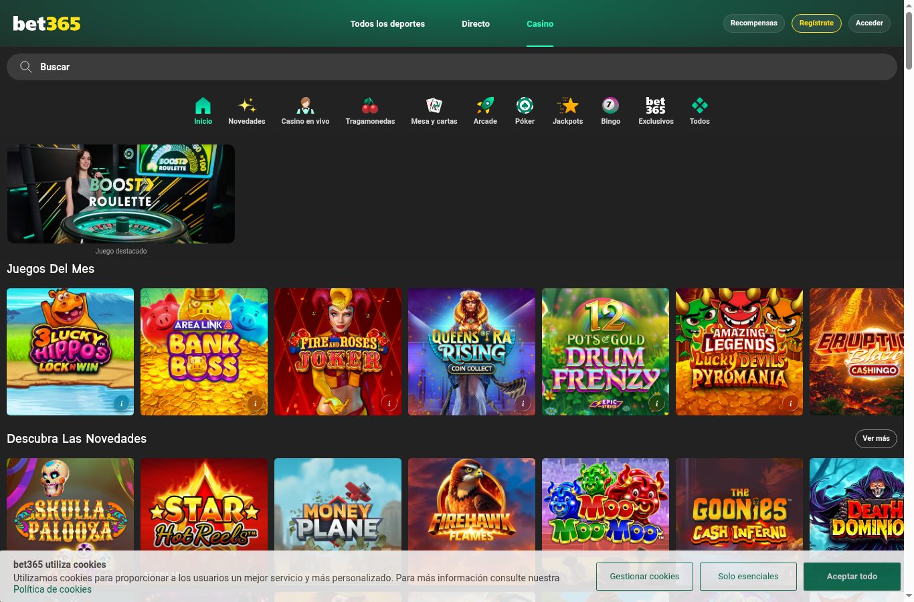Launch Amazing Legends Lucky Devils Pyromania
Image resolution: width=914 pixels, height=602 pixels.
click(x=739, y=352)
